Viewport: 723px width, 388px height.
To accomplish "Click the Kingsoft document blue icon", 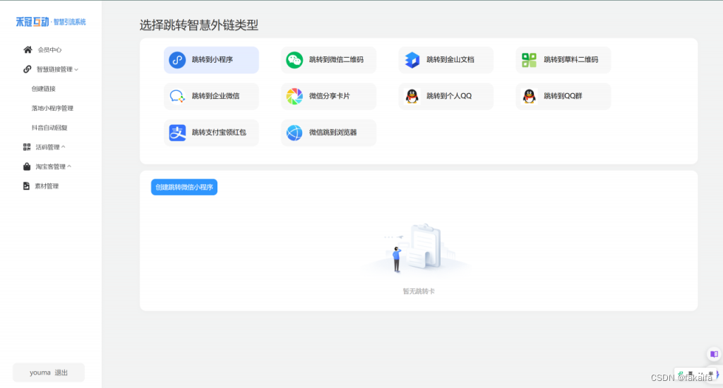I will [x=412, y=60].
